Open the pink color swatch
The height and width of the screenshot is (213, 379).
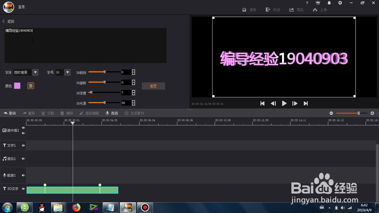(17, 86)
